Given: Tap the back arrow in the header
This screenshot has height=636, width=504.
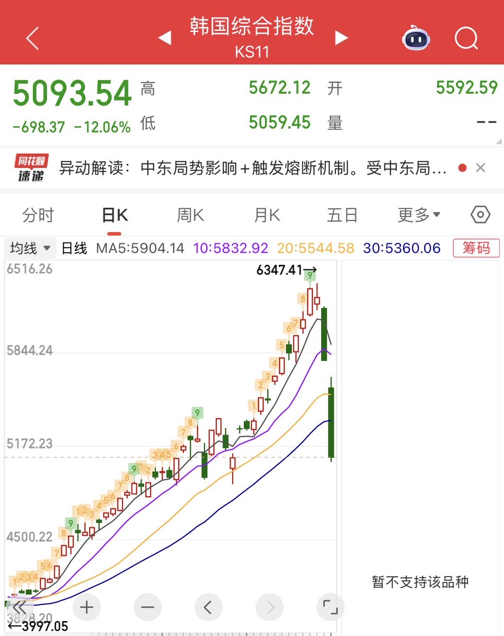Looking at the screenshot, I should [32, 39].
